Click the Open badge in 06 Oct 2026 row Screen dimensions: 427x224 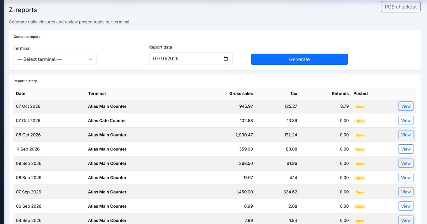tap(360, 135)
